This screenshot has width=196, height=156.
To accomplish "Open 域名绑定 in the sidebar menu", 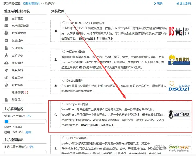I will pyautogui.click(x=17, y=41).
